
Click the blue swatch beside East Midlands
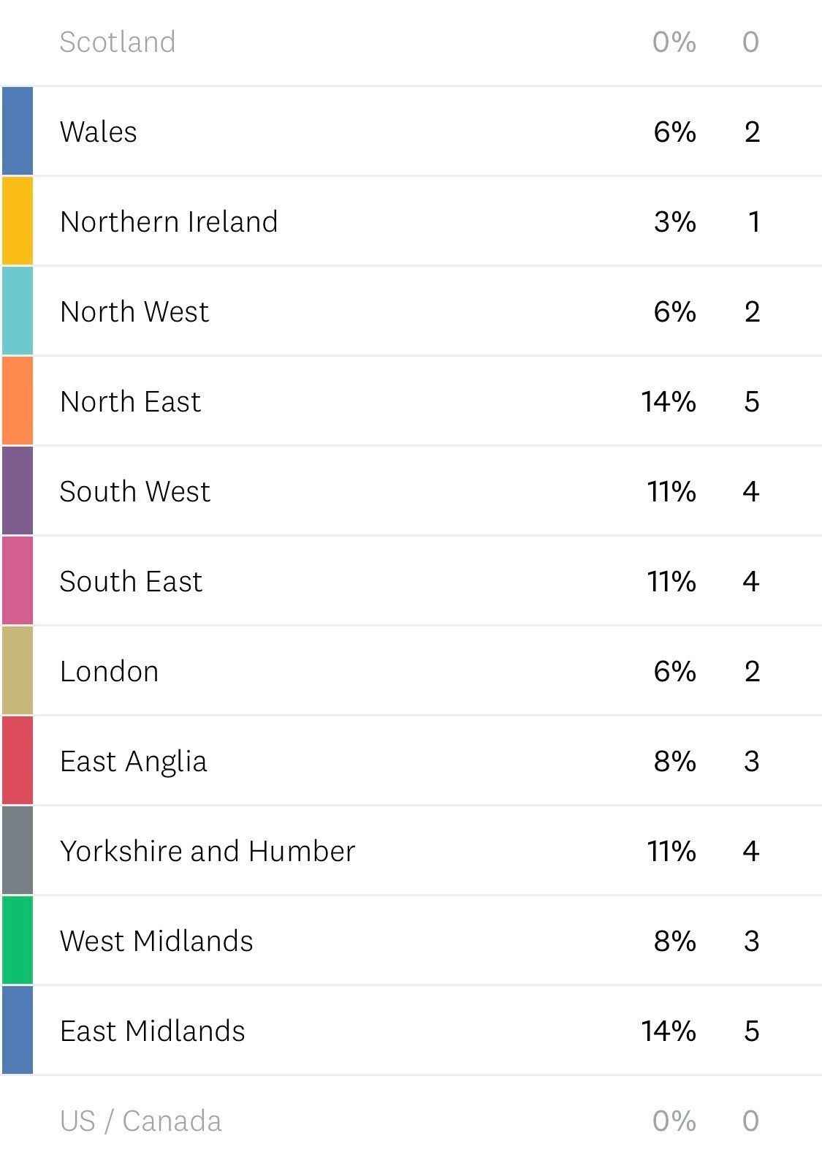(18, 1031)
